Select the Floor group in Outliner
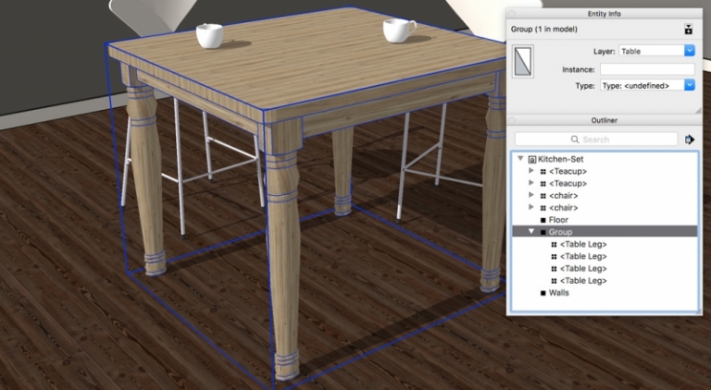Viewport: 711px width, 390px height. pyautogui.click(x=558, y=220)
